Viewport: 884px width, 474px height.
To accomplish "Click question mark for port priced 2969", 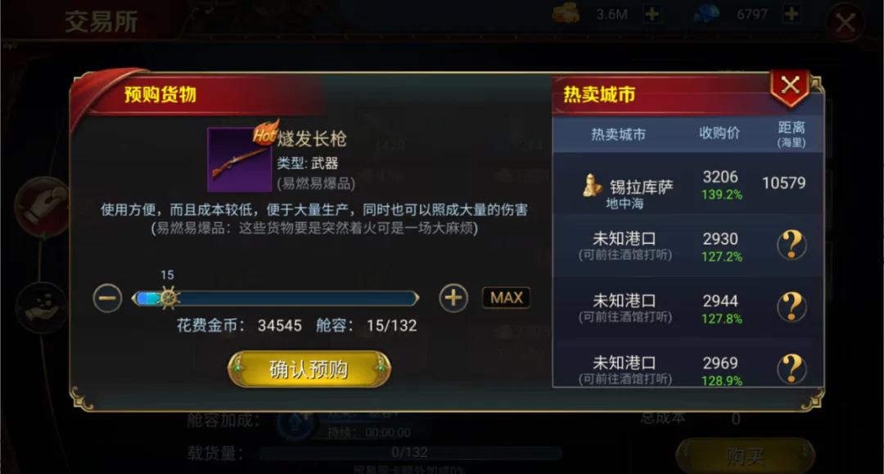I will pos(792,368).
